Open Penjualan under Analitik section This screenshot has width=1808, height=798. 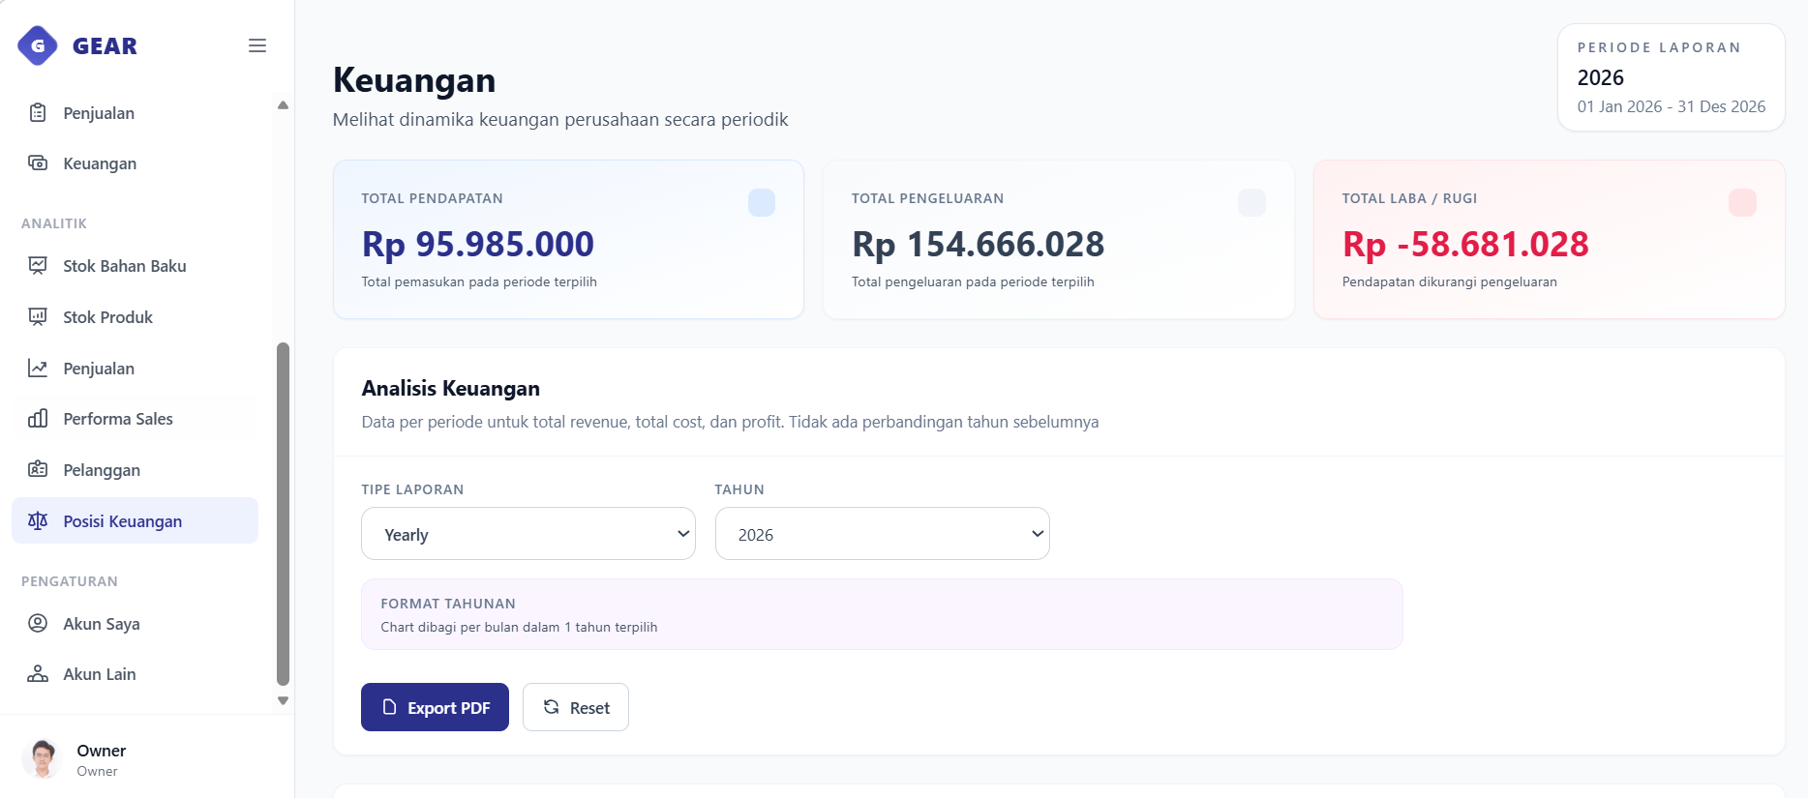135,369
